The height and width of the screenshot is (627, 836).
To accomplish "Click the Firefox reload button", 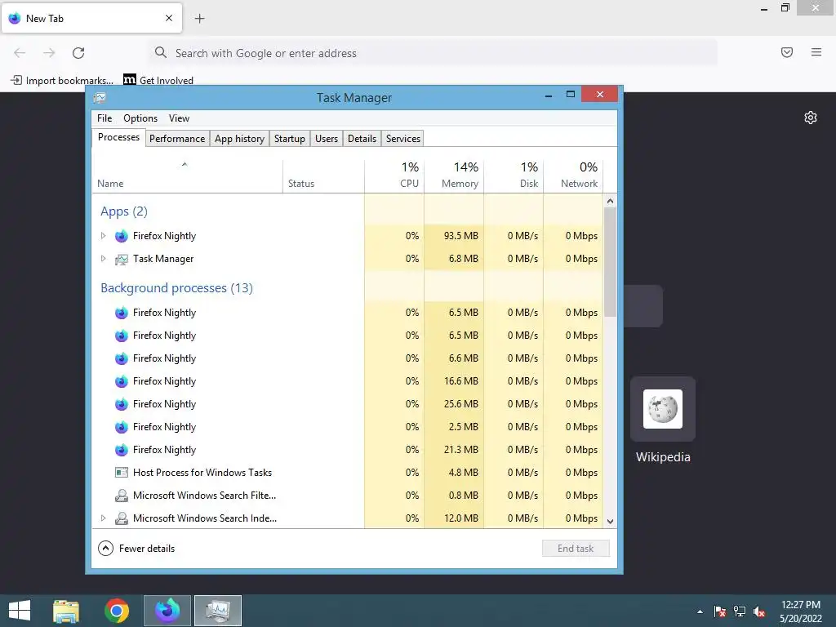I will (78, 53).
